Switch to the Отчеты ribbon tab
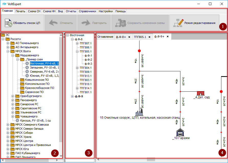The width and height of the screenshot is (228, 163). click(71, 11)
